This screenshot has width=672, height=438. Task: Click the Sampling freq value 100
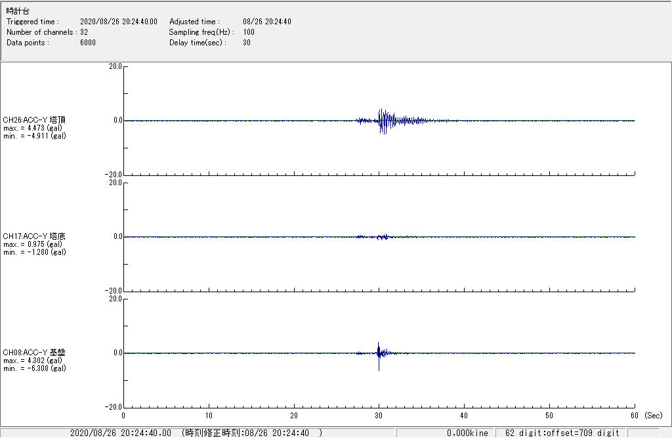click(x=249, y=32)
